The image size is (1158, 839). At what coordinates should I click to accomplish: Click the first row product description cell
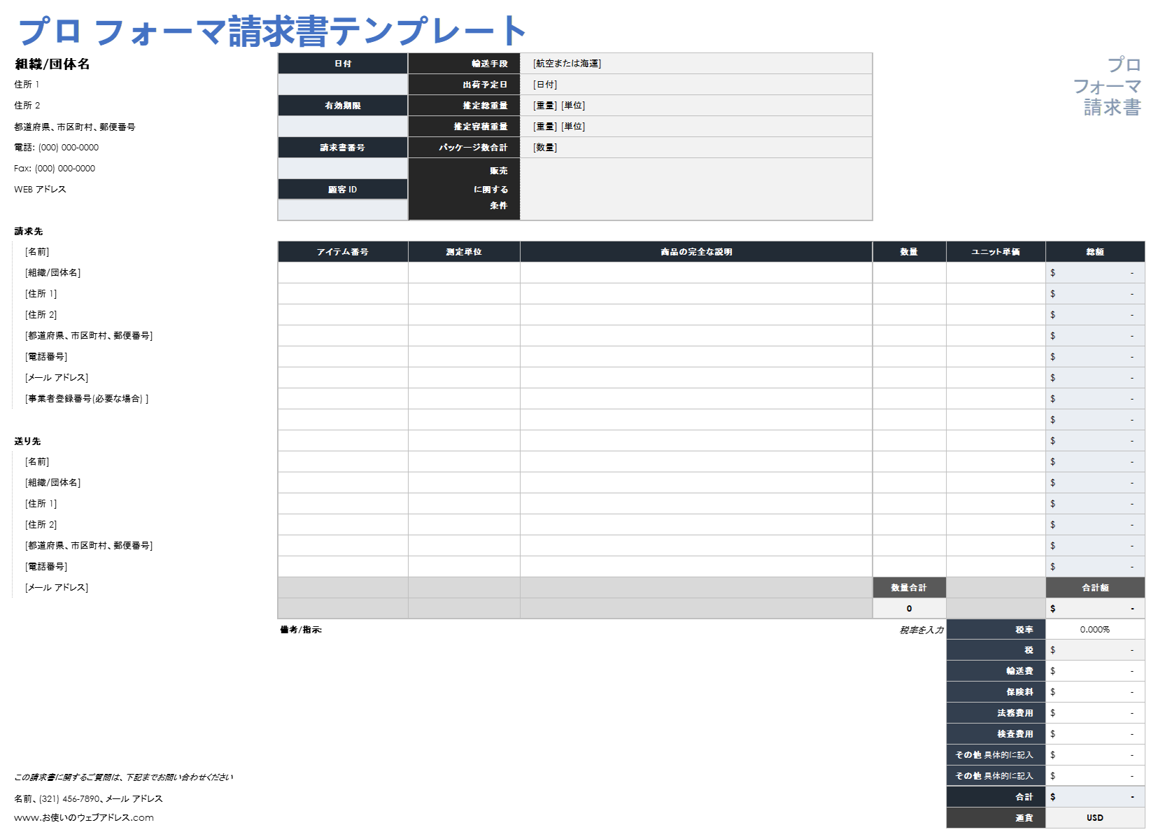696,272
